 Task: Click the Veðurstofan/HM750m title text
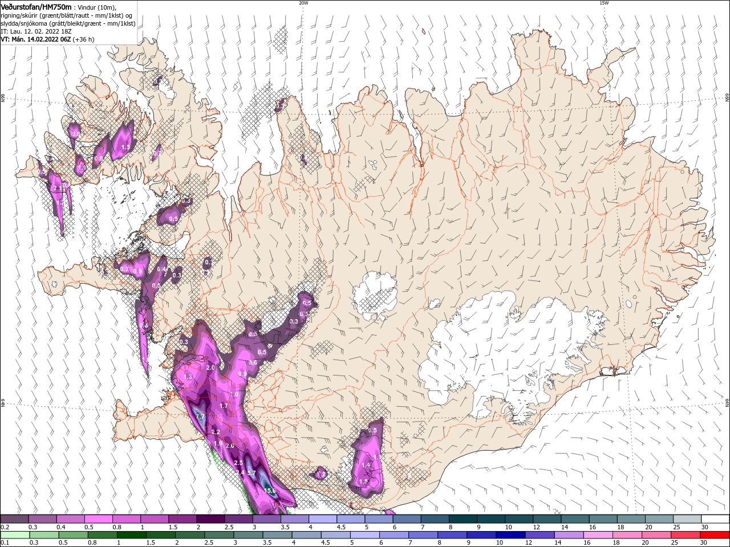(x=35, y=7)
